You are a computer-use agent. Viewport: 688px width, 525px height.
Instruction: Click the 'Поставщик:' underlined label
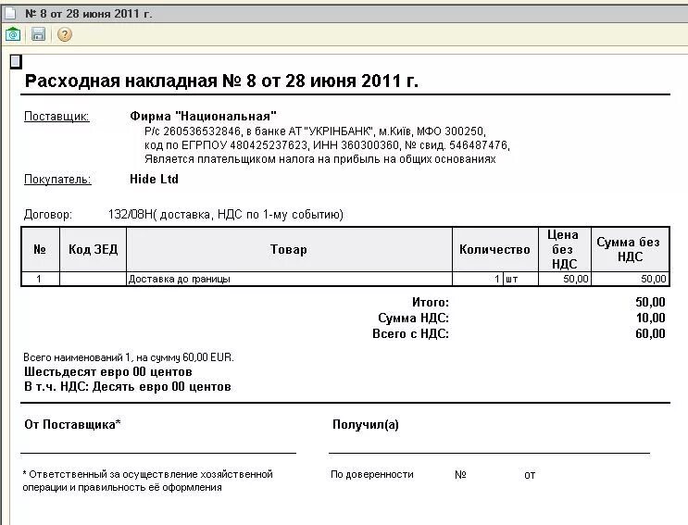(x=56, y=117)
